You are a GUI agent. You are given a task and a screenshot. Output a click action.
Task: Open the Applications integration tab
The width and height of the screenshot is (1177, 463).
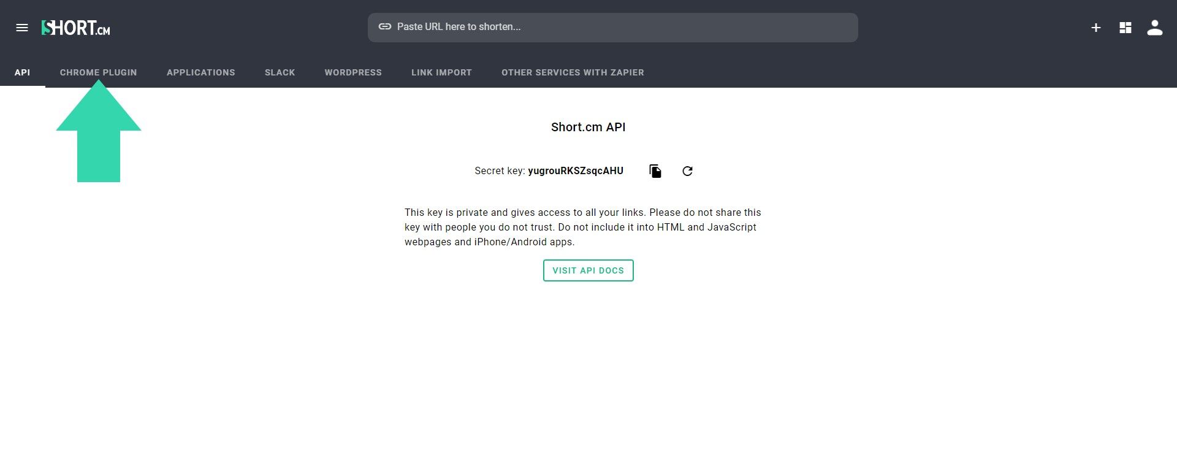[x=200, y=72]
